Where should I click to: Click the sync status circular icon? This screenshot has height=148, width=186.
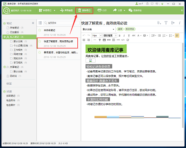[x=6, y=10]
